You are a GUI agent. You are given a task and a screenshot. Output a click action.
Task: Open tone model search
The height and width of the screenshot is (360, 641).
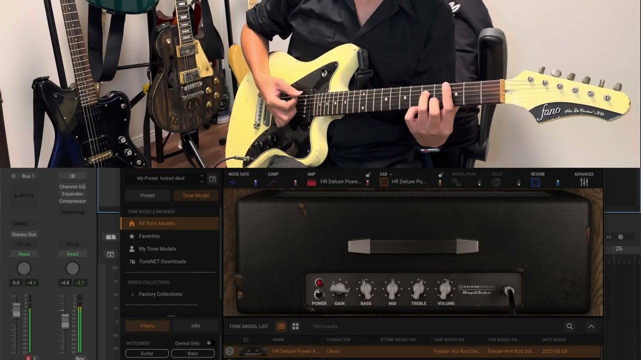(569, 326)
